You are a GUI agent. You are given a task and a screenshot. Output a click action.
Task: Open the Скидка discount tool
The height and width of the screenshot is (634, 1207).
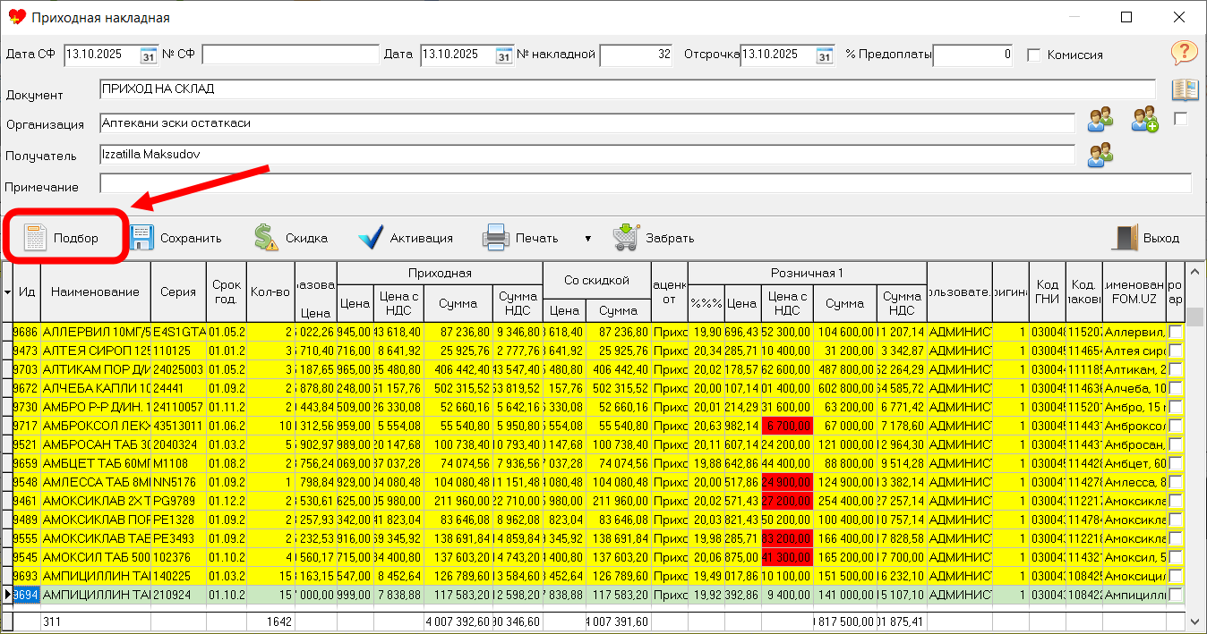pos(266,238)
